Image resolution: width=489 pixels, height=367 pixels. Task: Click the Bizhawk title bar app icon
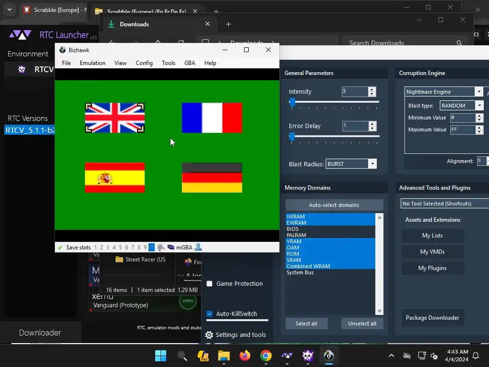coord(63,50)
